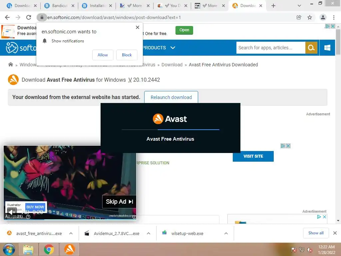Viewport: 341px width, 256px height.
Task: Click the address bar URL
Action: (x=114, y=17)
